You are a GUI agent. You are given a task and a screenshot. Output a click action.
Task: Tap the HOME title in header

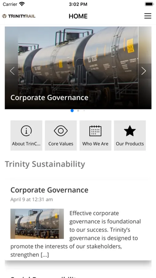pos(78,16)
